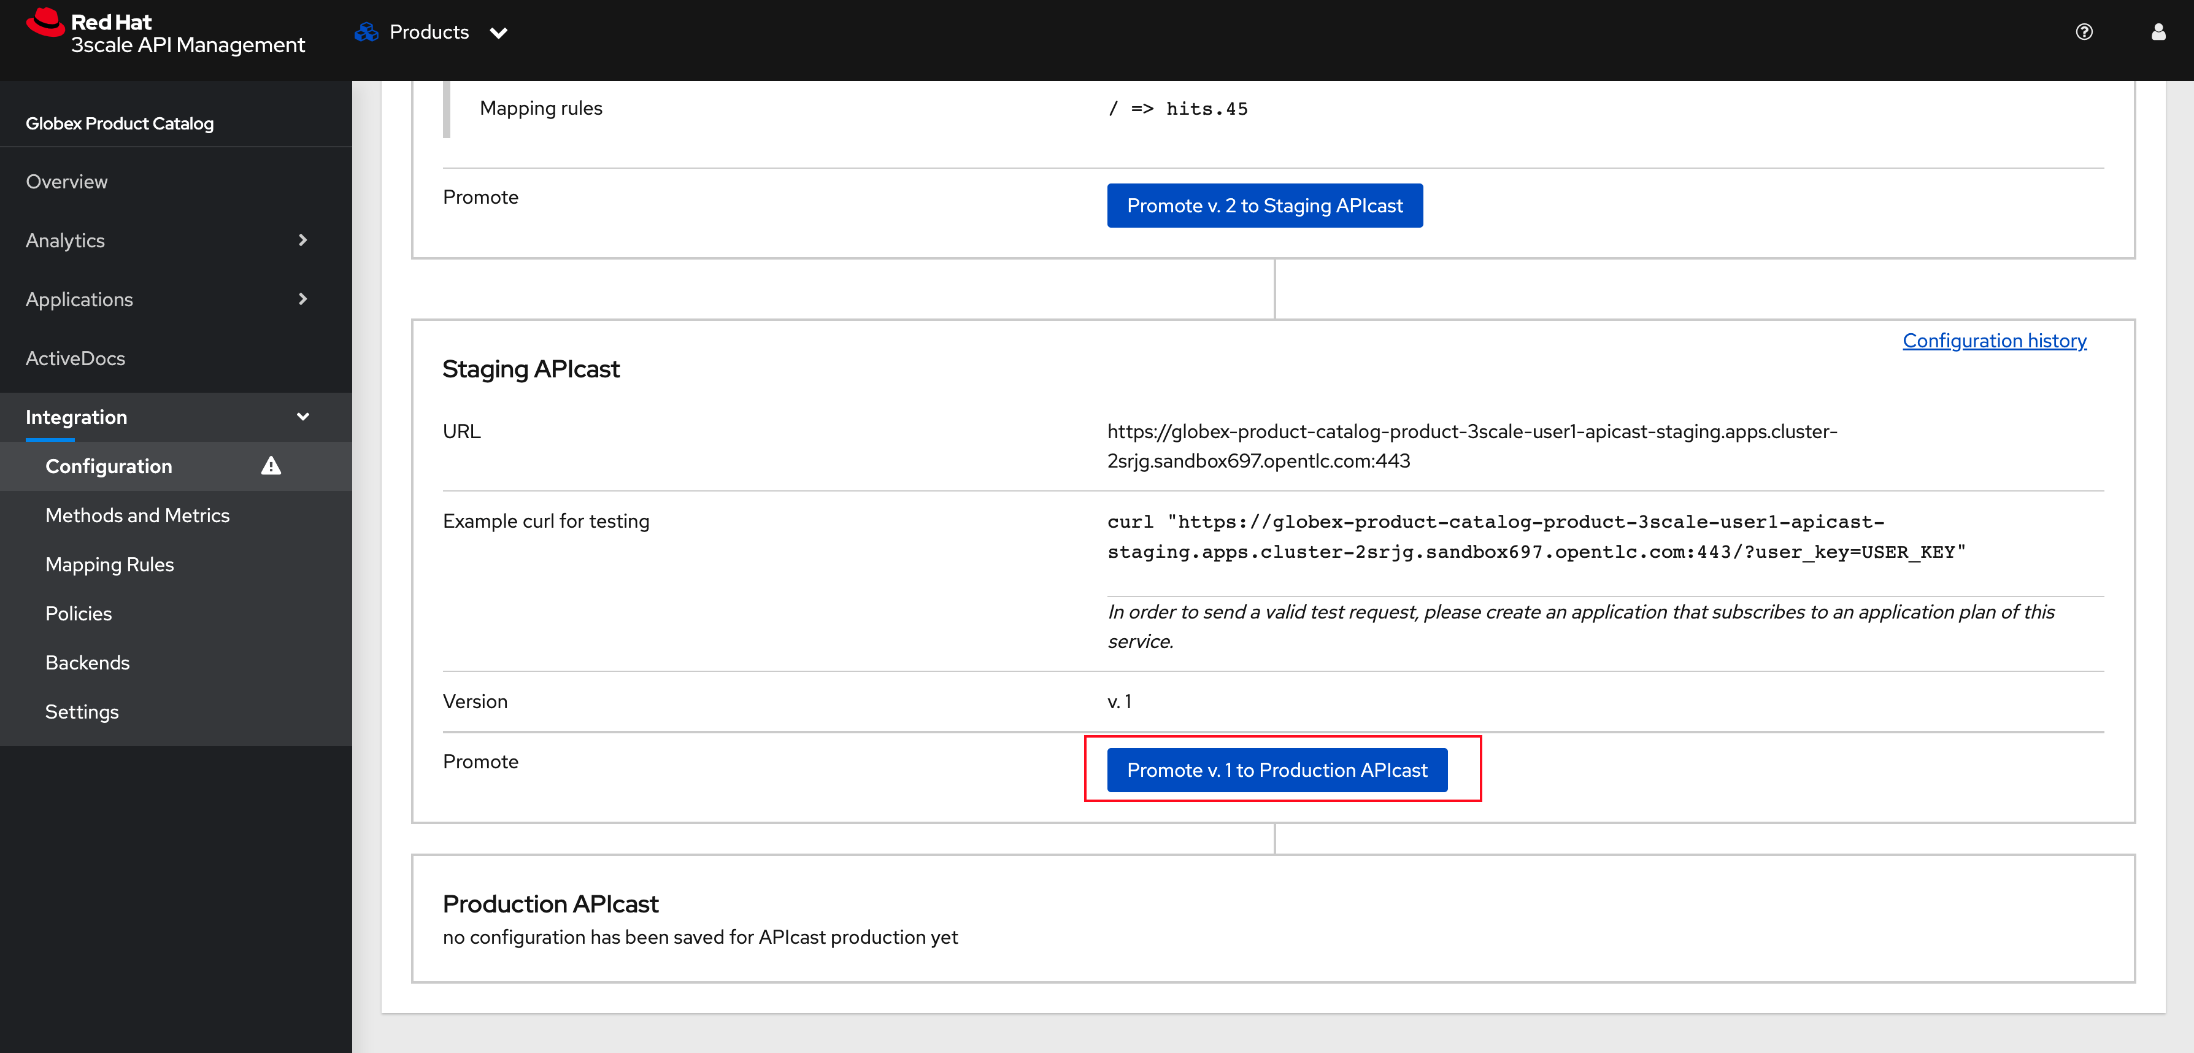Expand the Analytics submenu arrow
Image resolution: width=2194 pixels, height=1053 pixels.
[x=302, y=241]
